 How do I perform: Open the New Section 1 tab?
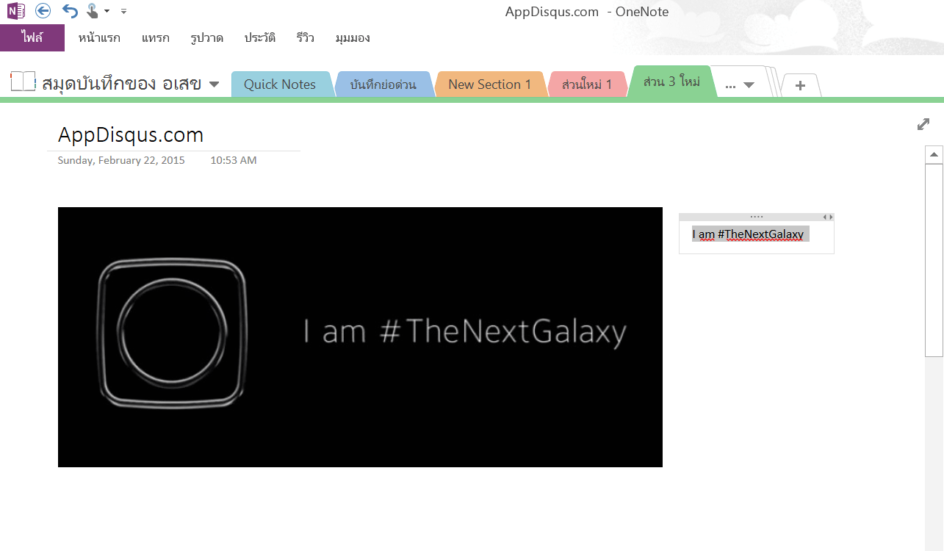tap(490, 84)
